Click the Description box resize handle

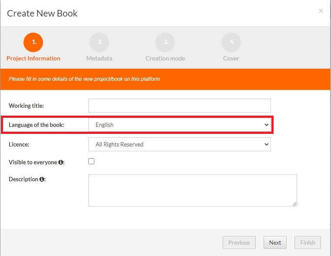tap(294, 203)
